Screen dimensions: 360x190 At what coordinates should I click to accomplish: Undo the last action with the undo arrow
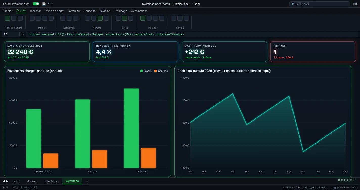pos(48,4)
